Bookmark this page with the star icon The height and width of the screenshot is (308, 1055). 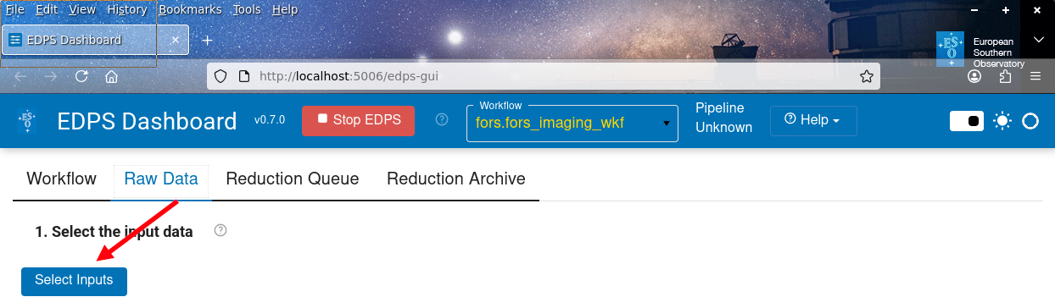[x=866, y=76]
